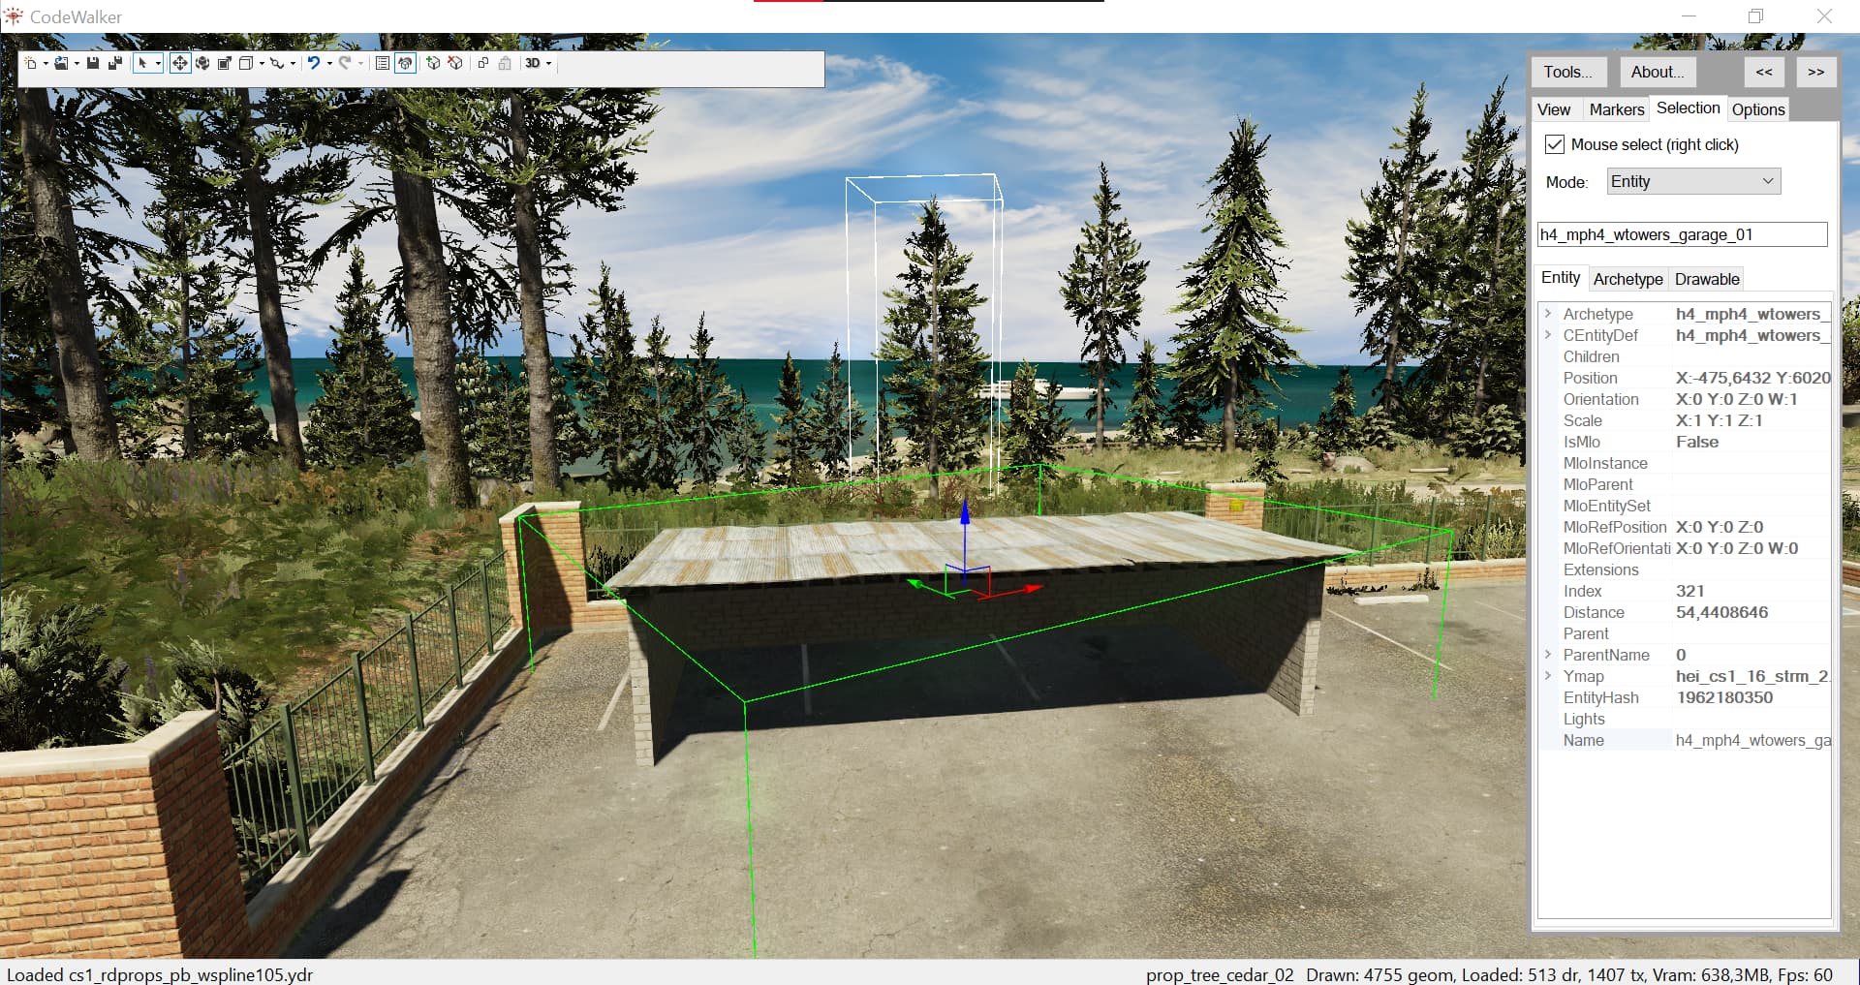Click the transform space cube icon
Image resolution: width=1860 pixels, height=985 pixels.
(x=246, y=63)
